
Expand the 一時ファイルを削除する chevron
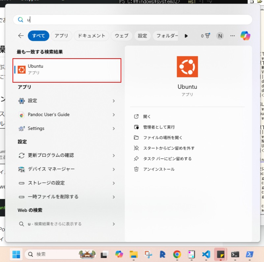coord(114,197)
